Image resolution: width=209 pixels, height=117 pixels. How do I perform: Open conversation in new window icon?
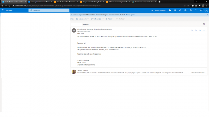coord(204,24)
